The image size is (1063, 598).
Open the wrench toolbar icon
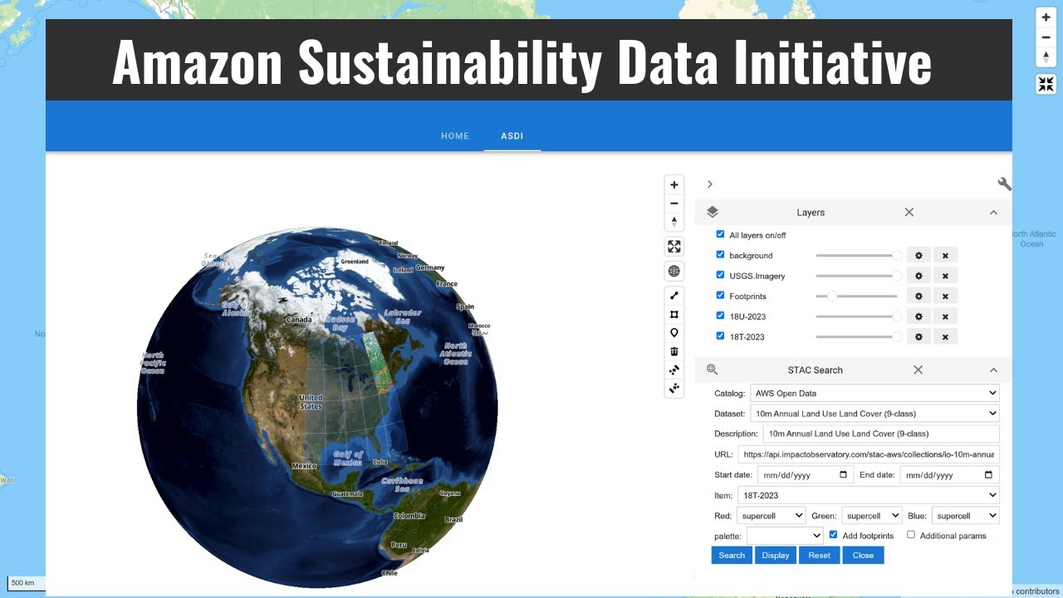click(1004, 184)
